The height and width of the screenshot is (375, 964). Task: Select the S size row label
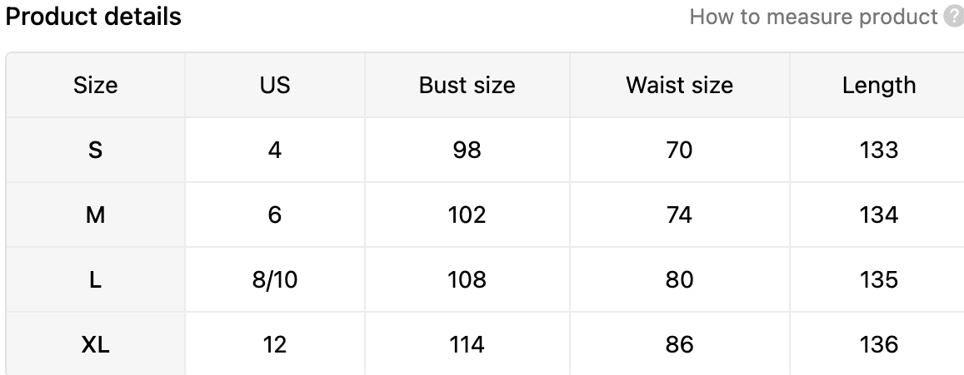click(96, 150)
